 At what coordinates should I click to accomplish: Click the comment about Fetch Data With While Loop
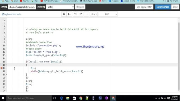(62, 29)
